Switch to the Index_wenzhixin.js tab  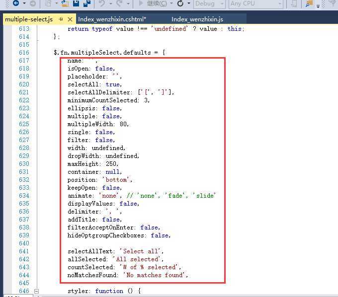click(x=197, y=19)
